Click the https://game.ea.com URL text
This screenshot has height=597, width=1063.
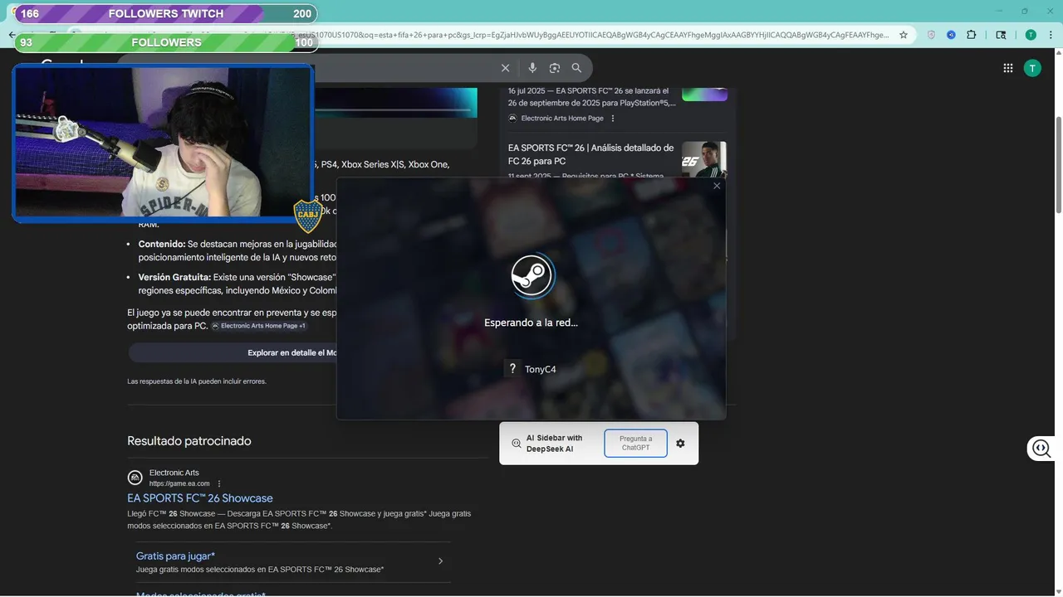point(179,483)
